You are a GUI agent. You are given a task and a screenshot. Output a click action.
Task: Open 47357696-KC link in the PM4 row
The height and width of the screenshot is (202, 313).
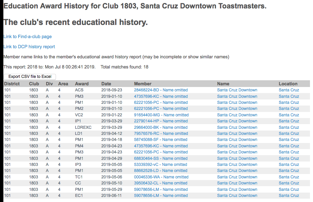(x=161, y=146)
